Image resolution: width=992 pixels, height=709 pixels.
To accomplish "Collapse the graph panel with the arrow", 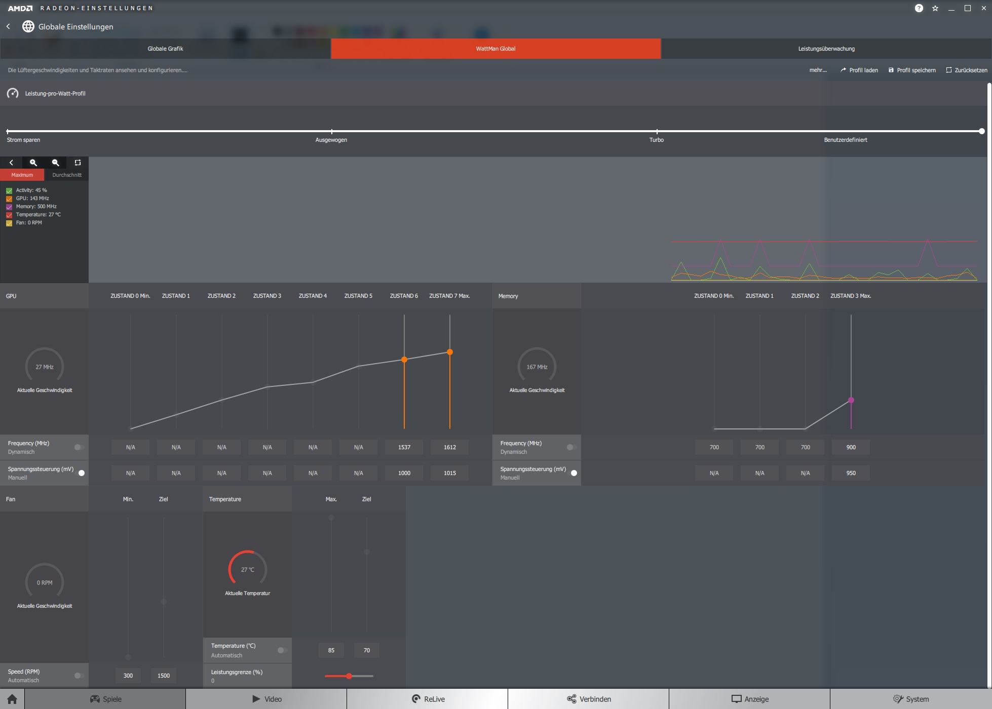I will tap(11, 163).
